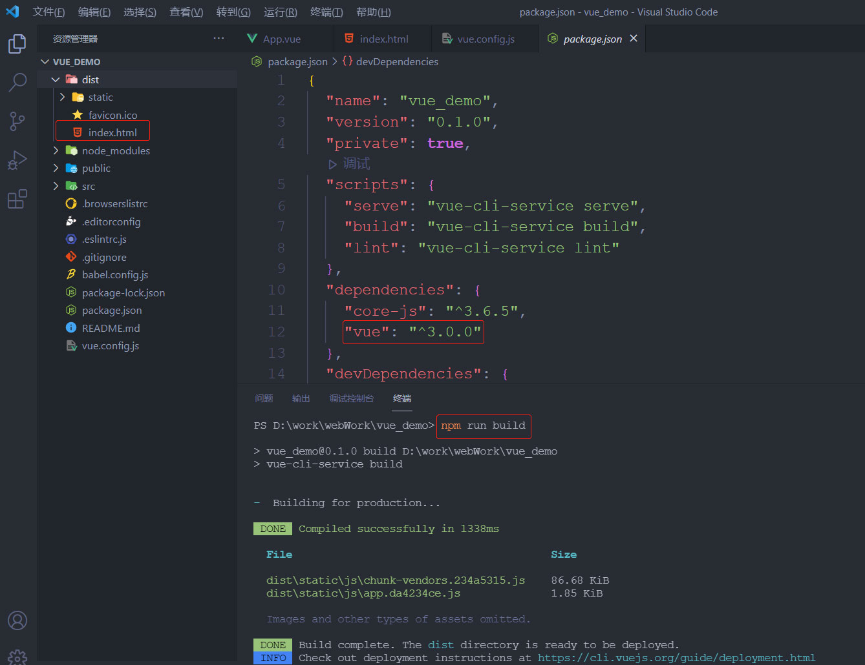This screenshot has width=865, height=665.
Task: Click the debug arrow above scripts
Action: 332,164
